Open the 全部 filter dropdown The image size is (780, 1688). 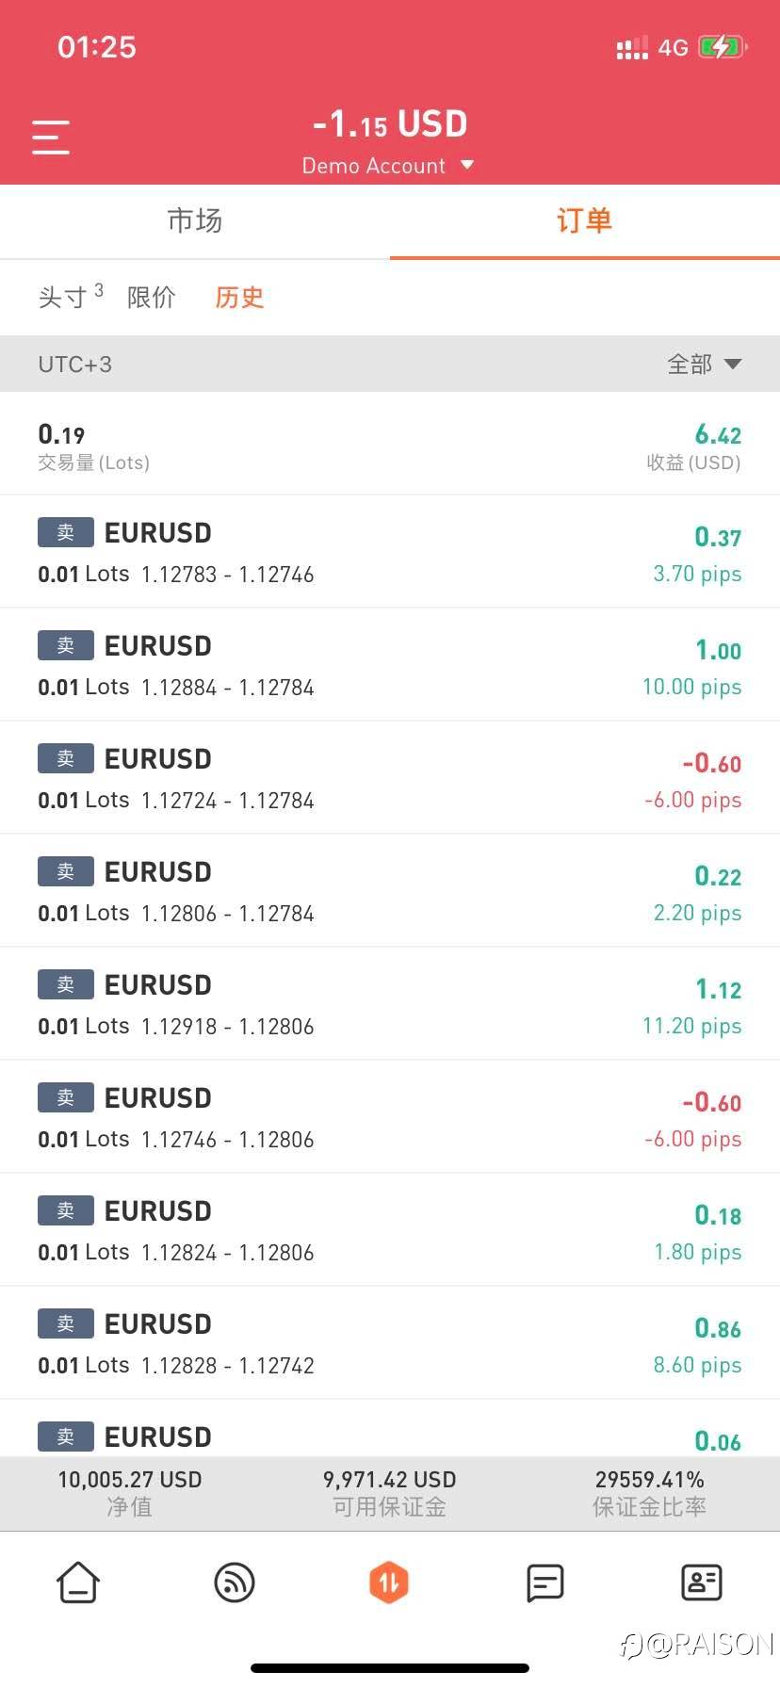[704, 365]
